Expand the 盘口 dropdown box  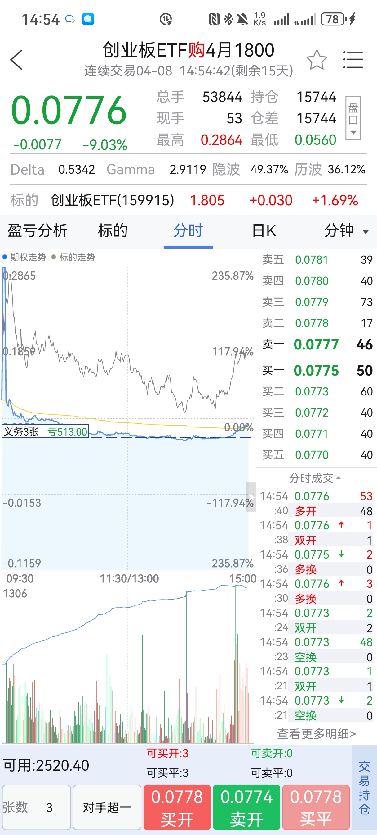(x=353, y=118)
